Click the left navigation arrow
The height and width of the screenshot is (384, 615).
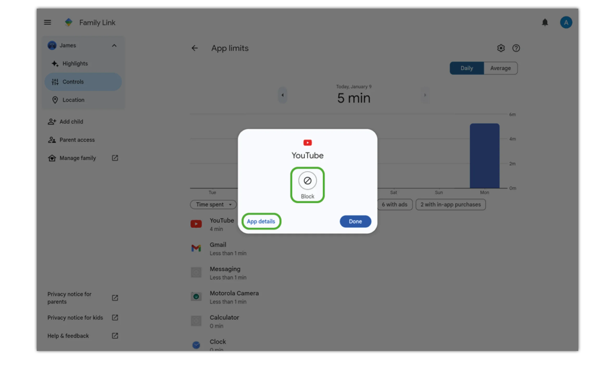283,95
